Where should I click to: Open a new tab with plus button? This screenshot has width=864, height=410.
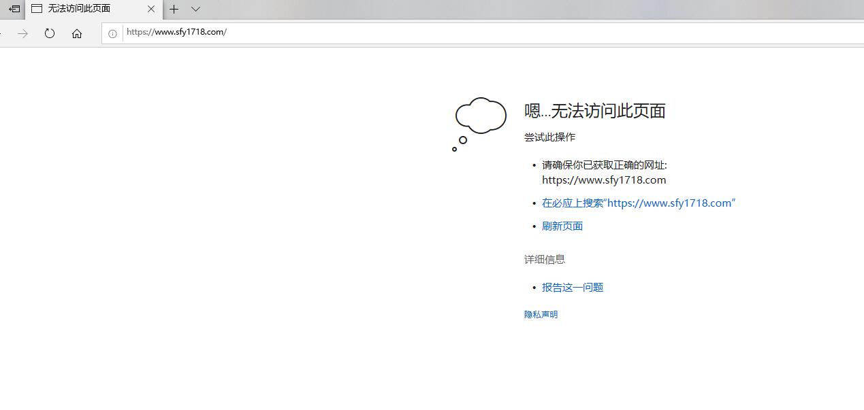[174, 9]
